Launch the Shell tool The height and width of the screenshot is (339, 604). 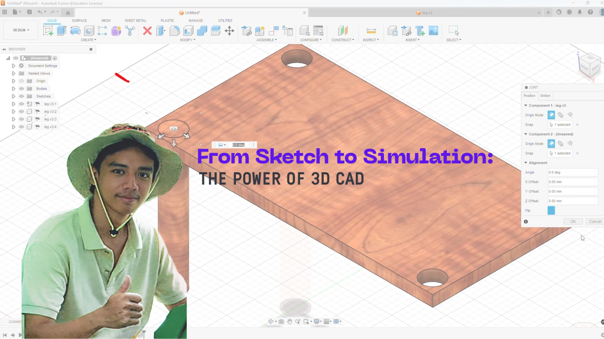tap(188, 30)
